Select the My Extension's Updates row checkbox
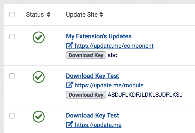Screen dimensions: 195x133 tap(12, 36)
